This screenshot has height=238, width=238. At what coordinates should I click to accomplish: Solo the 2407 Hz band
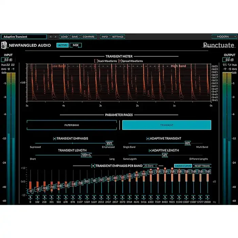coord(108,197)
